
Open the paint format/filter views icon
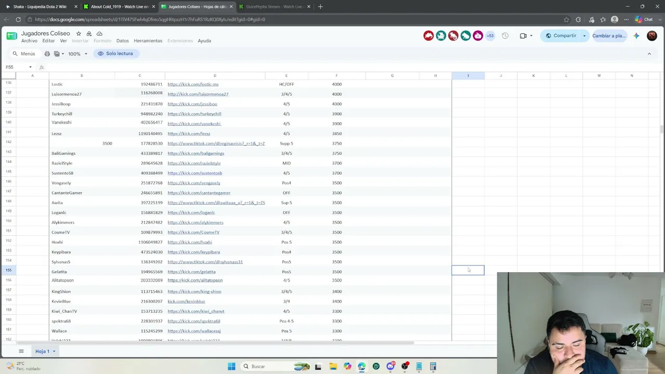pyautogui.click(x=57, y=54)
